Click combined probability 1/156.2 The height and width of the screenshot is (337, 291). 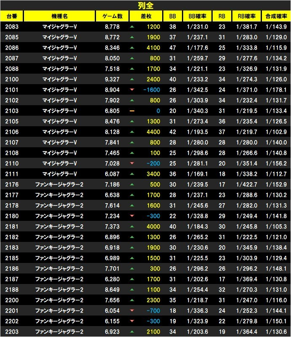[276, 163]
